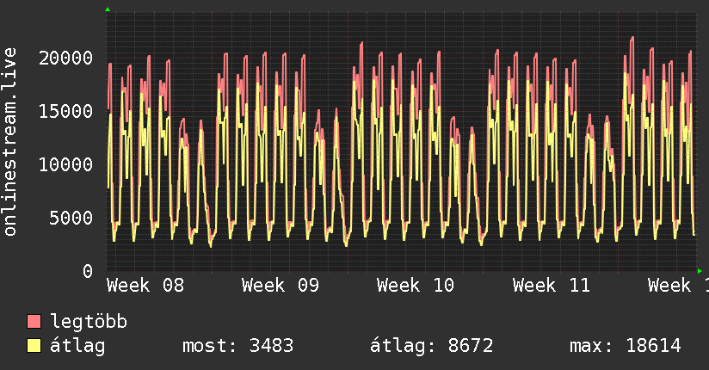This screenshot has height=370, width=709.
Task: Click the pink legtöbb legend color swatch
Action: pyautogui.click(x=34, y=321)
